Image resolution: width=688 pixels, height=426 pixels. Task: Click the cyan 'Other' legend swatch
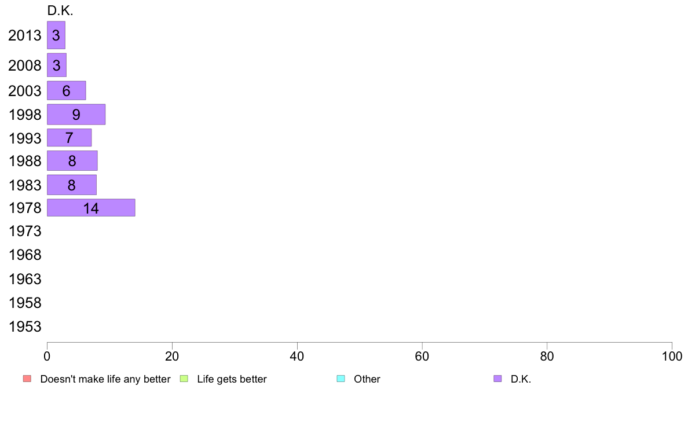pos(341,379)
